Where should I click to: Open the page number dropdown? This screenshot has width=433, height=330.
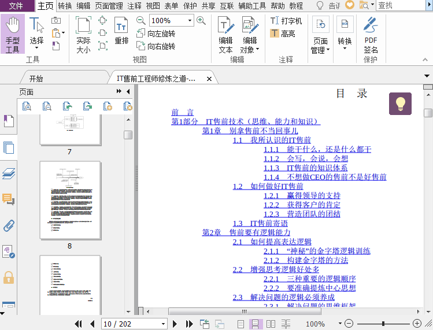(163, 324)
